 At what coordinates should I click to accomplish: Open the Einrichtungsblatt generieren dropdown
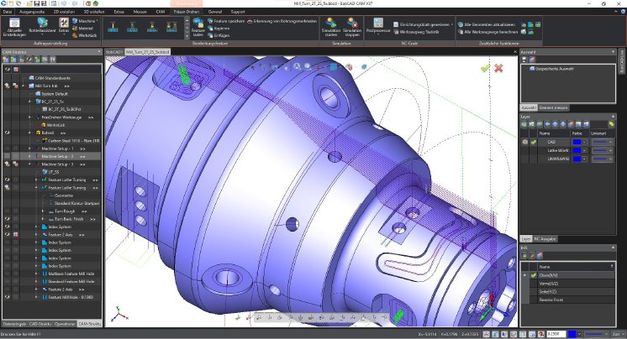[x=452, y=24]
